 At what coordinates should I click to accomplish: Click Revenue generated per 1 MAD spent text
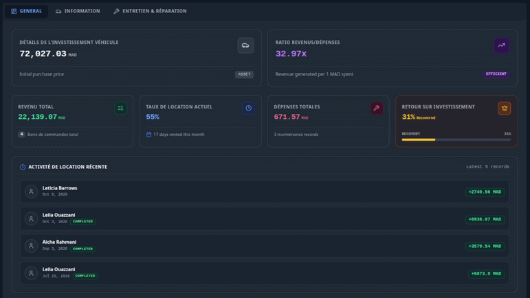[314, 74]
